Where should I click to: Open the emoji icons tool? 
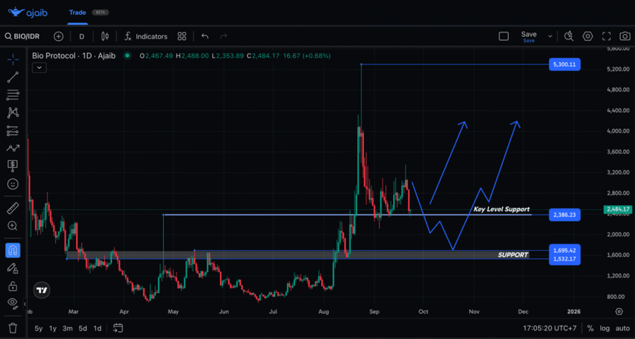coord(13,184)
